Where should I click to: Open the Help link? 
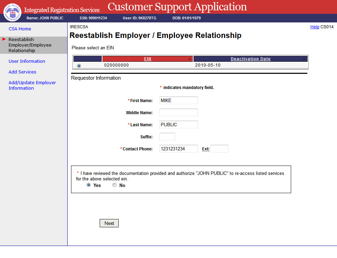pos(315,27)
